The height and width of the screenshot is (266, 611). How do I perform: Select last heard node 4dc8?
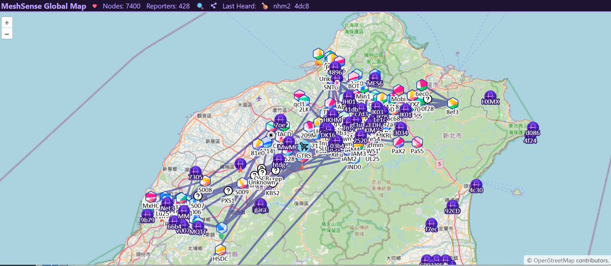(x=301, y=6)
